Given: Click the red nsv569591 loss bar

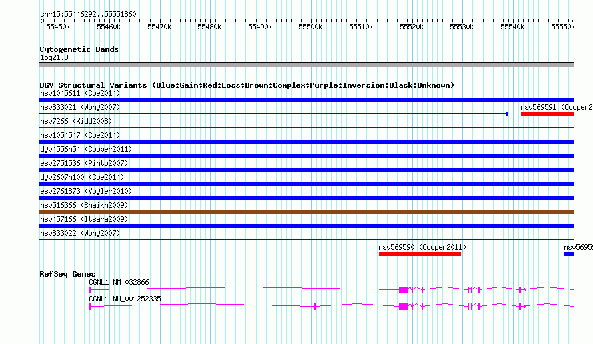Looking at the screenshot, I should pyautogui.click(x=547, y=114).
